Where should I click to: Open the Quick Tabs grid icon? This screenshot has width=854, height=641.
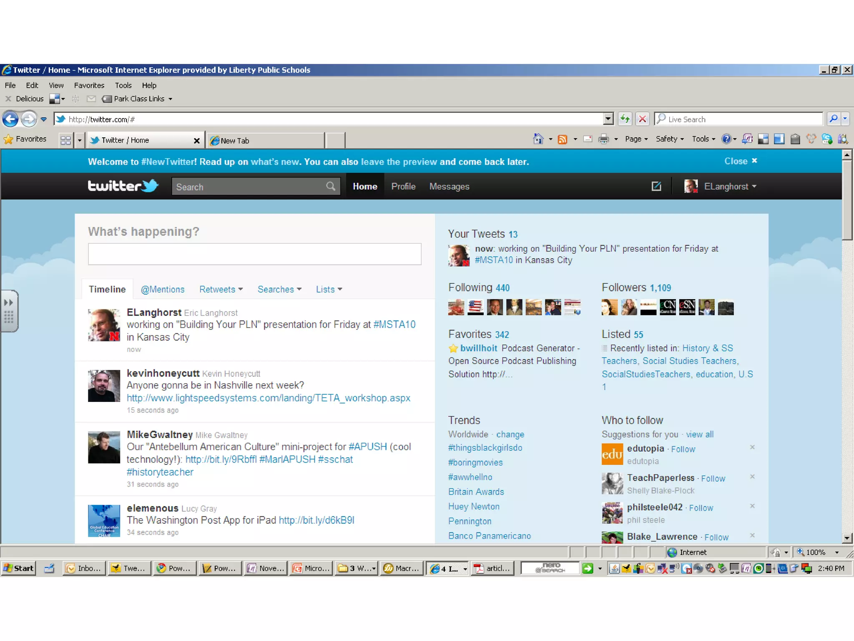point(65,140)
